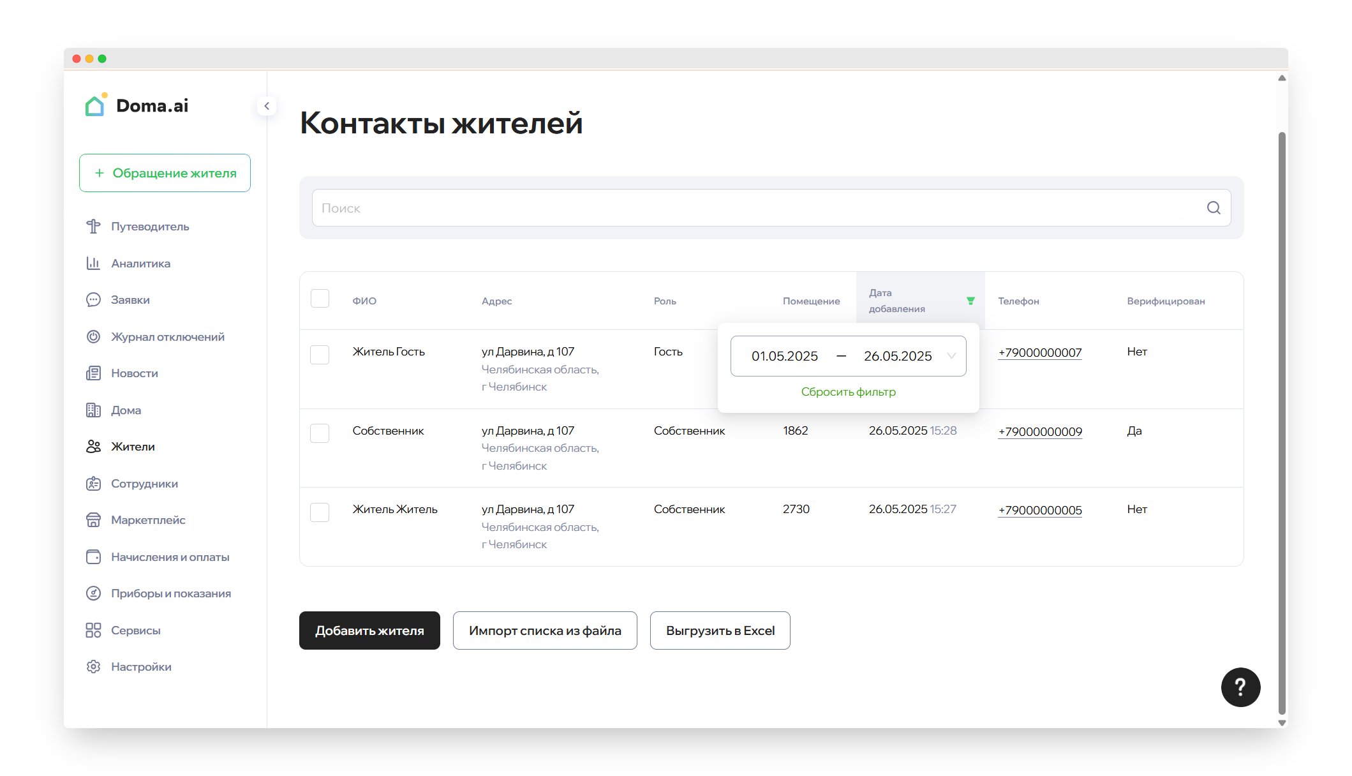1352x776 pixels.
Task: Open the help question mark button
Action: tap(1240, 687)
